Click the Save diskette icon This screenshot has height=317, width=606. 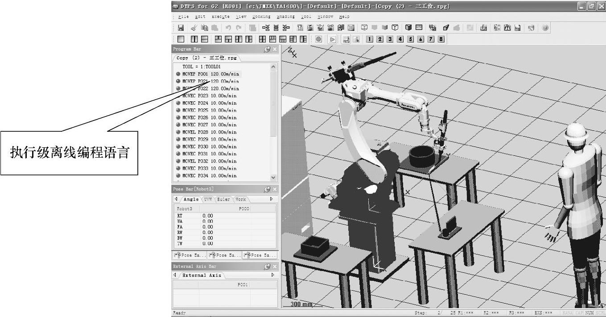tap(181, 28)
